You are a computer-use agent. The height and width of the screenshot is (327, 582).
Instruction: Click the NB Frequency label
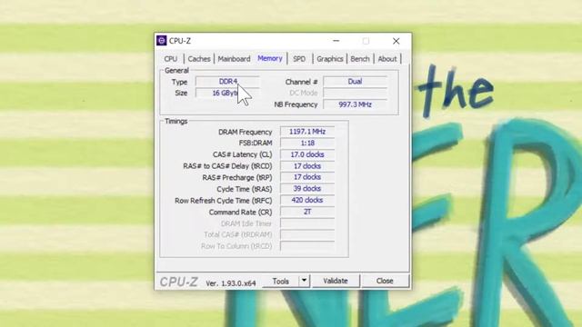pos(296,105)
